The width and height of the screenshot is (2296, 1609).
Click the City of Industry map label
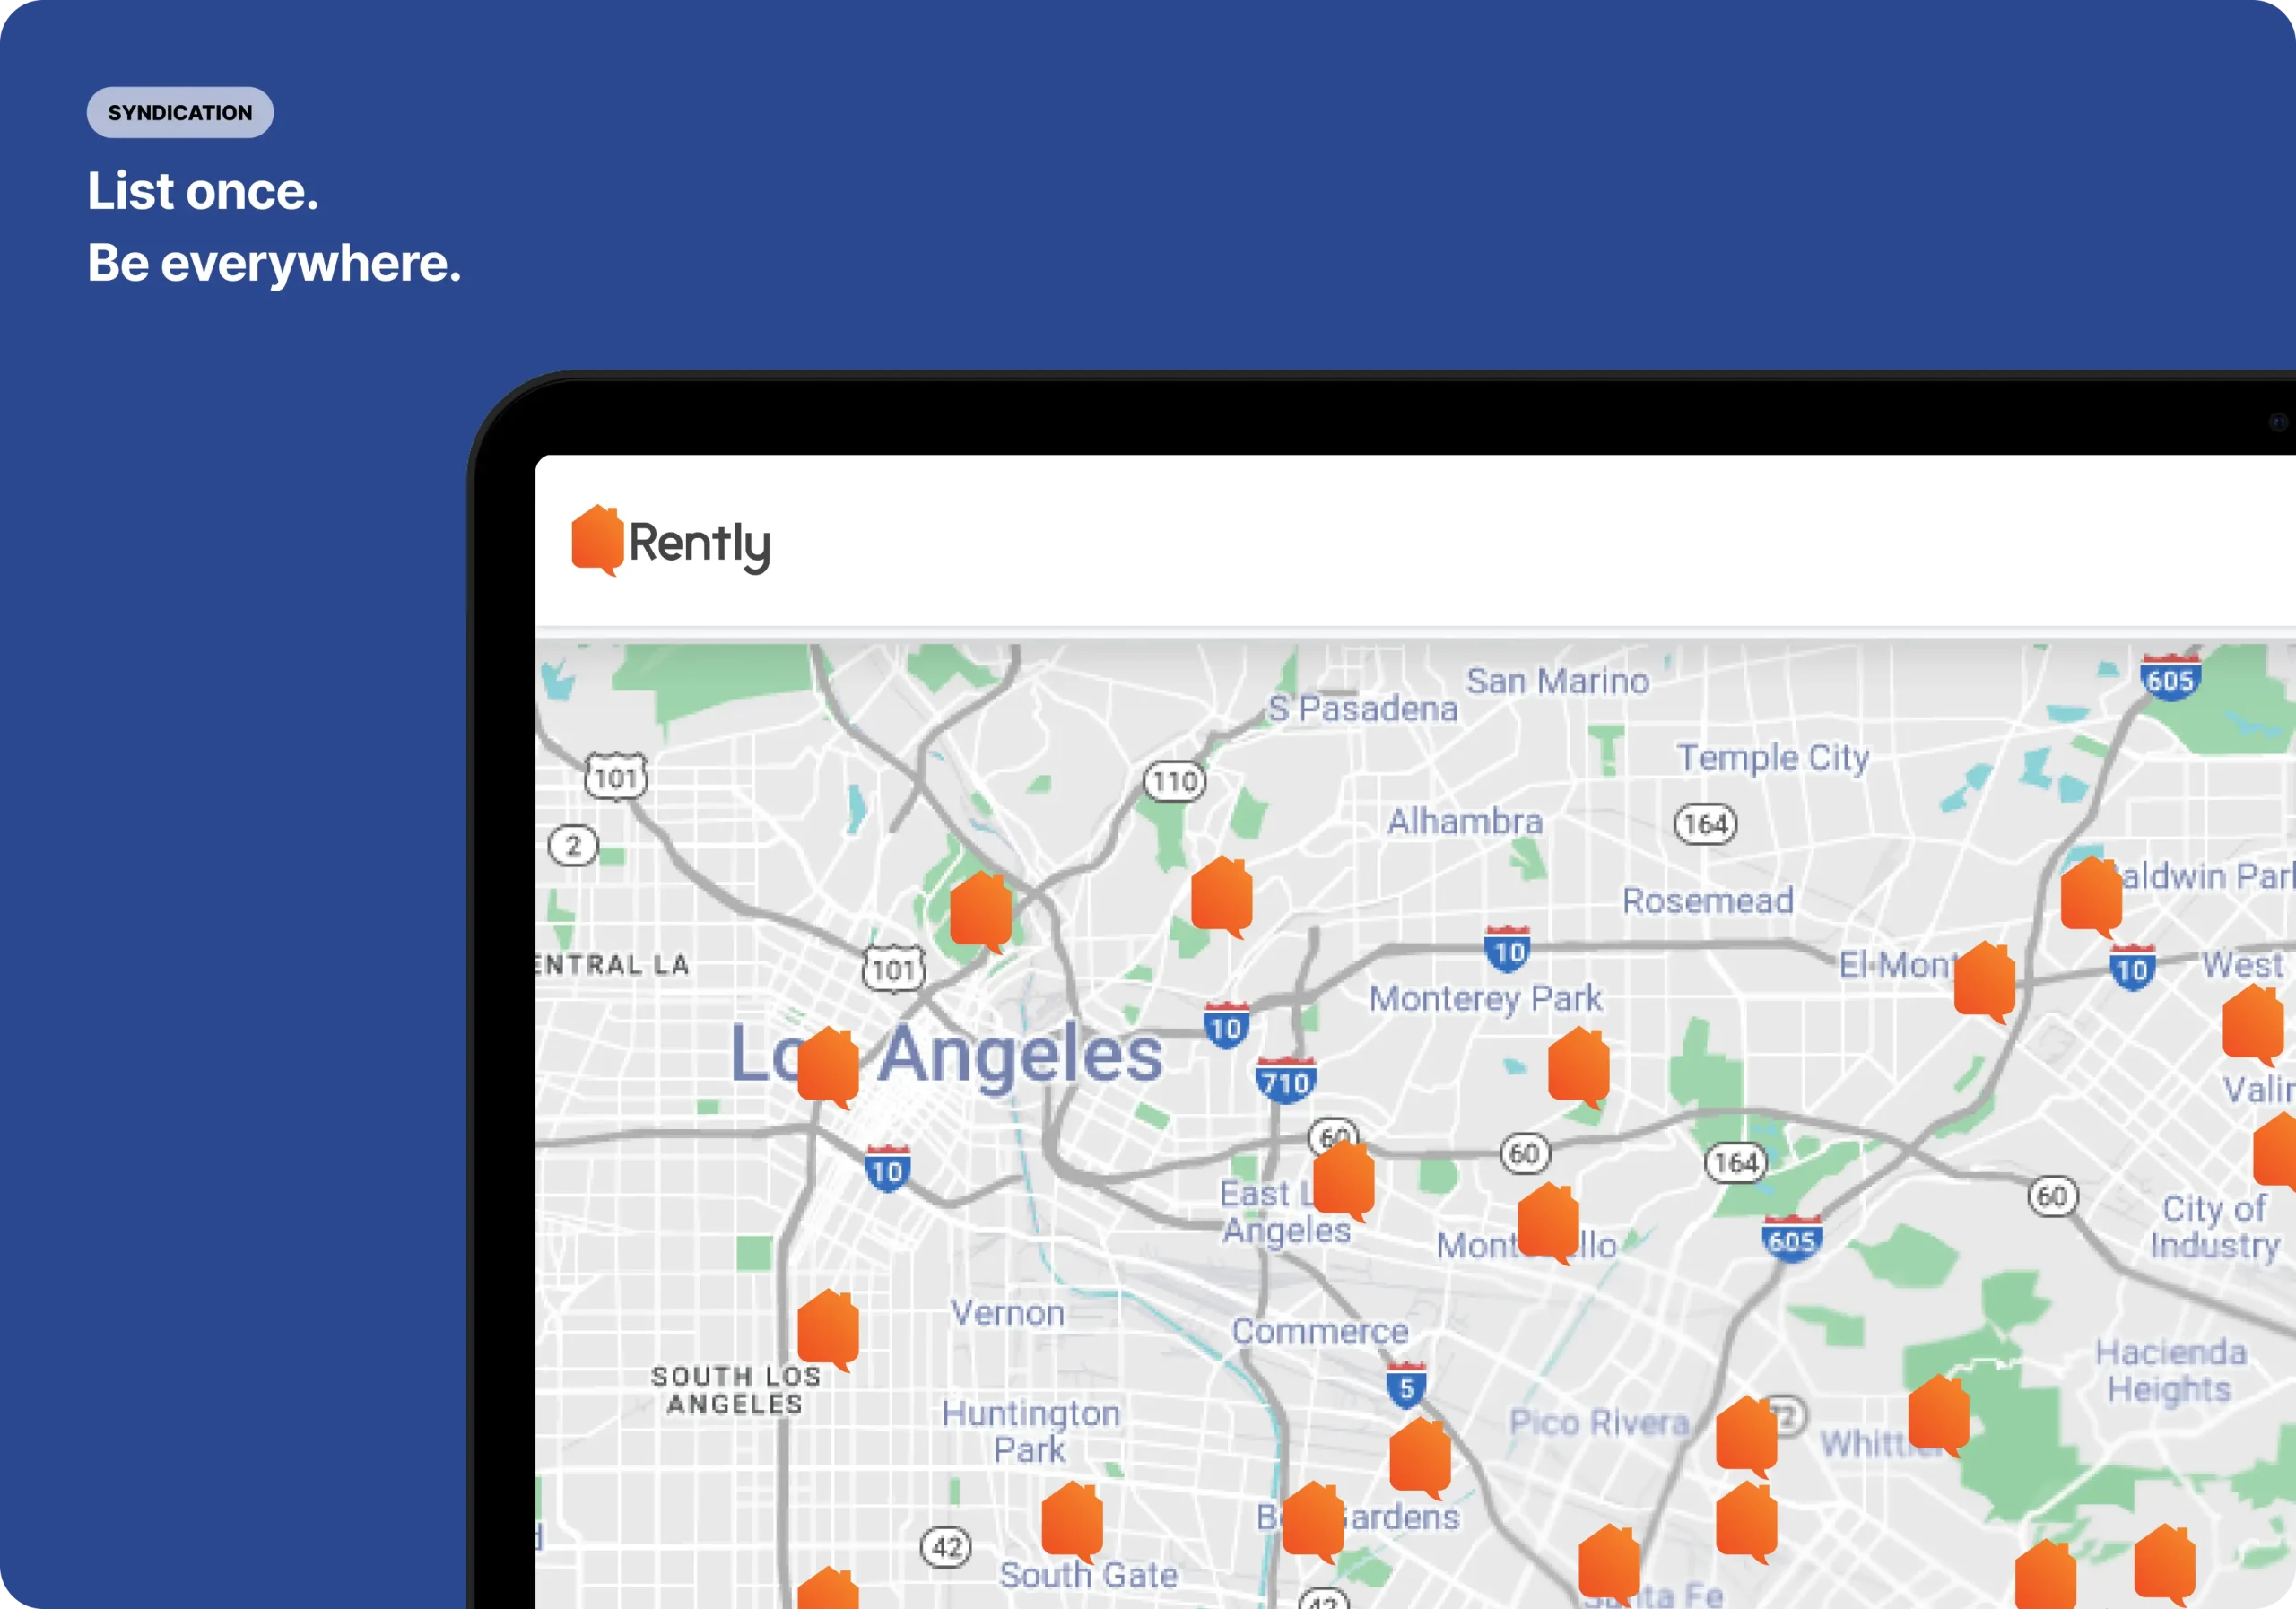point(2215,1226)
